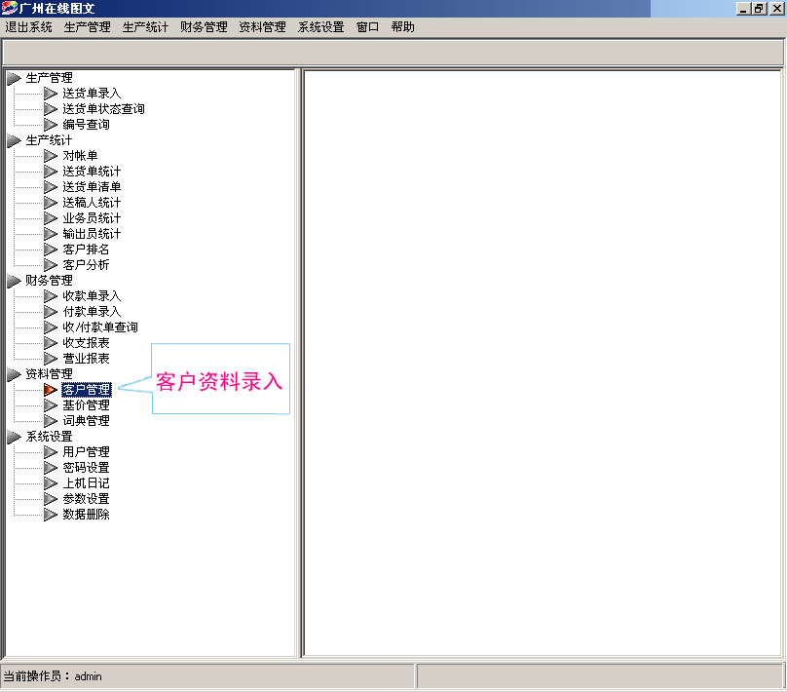Click arrow icon beside 收/付款单查询
This screenshot has width=787, height=692.
point(51,327)
